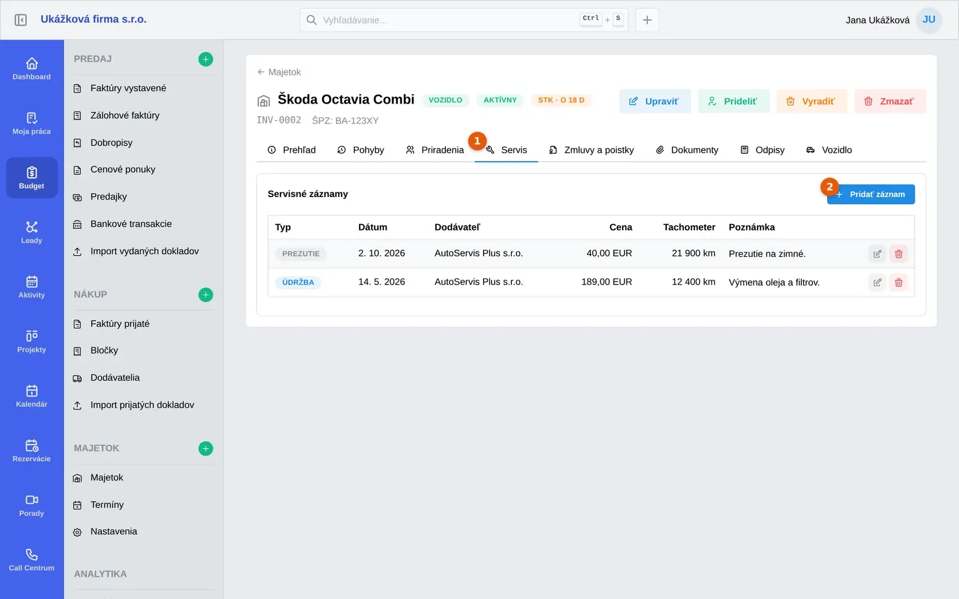
Task: Open Dashboard in left rail
Action: pos(32,69)
